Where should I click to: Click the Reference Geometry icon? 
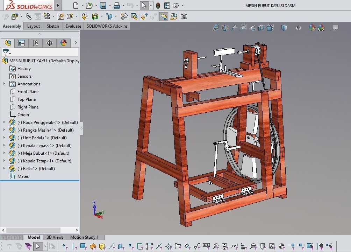pos(109,16)
